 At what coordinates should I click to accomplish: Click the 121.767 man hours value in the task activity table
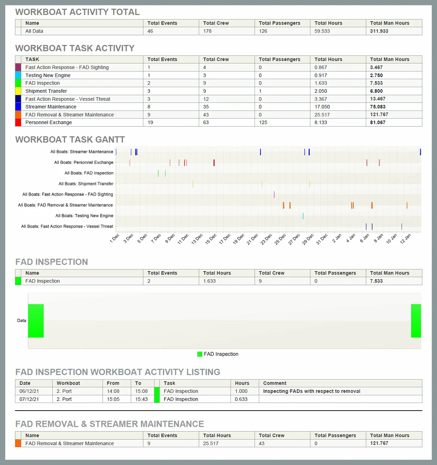coord(379,114)
